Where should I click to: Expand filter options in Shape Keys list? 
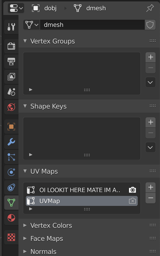31,155
